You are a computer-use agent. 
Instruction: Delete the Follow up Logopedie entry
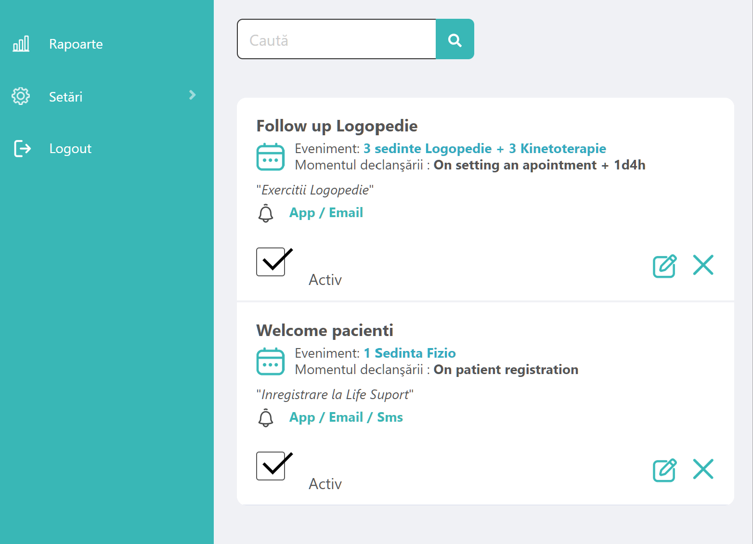point(703,265)
